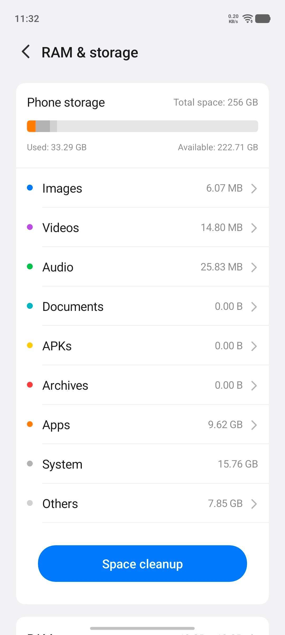Screen dimensions: 285x635
Task: Open the Apps storage category
Action: 142,425
